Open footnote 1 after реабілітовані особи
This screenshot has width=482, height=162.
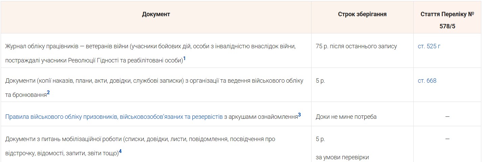tap(184, 59)
